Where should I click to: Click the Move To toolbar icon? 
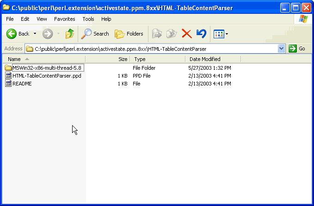pos(157,34)
